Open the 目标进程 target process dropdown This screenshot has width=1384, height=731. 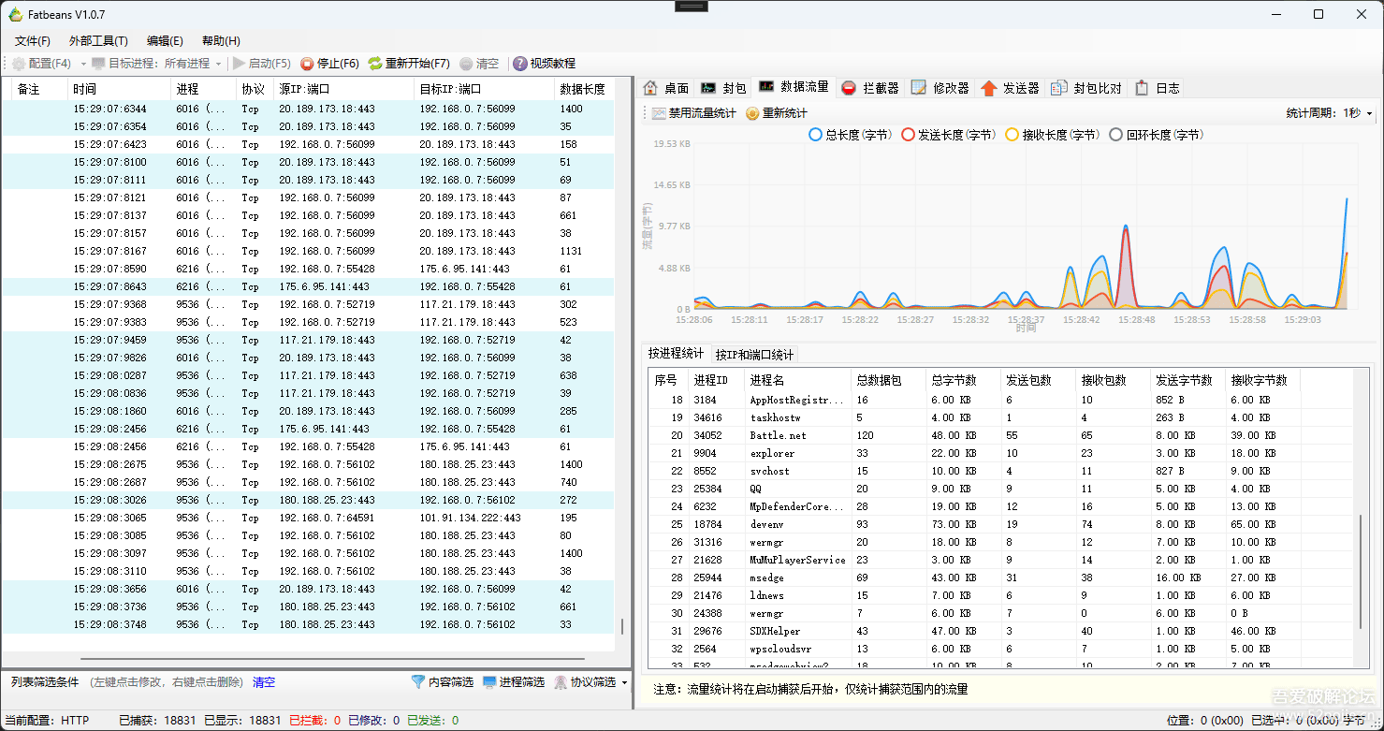pyautogui.click(x=219, y=64)
